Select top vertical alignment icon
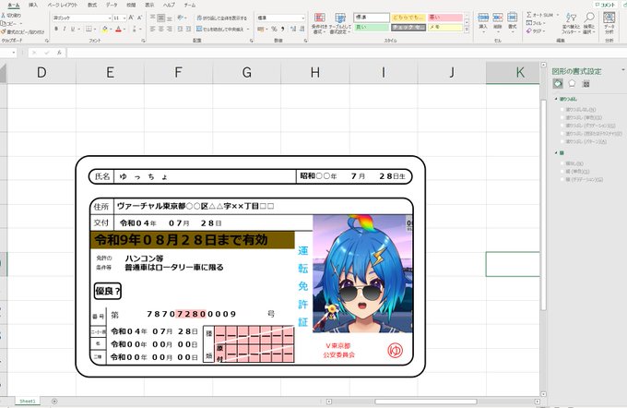Screen dimensions: 627x408 coord(153,18)
